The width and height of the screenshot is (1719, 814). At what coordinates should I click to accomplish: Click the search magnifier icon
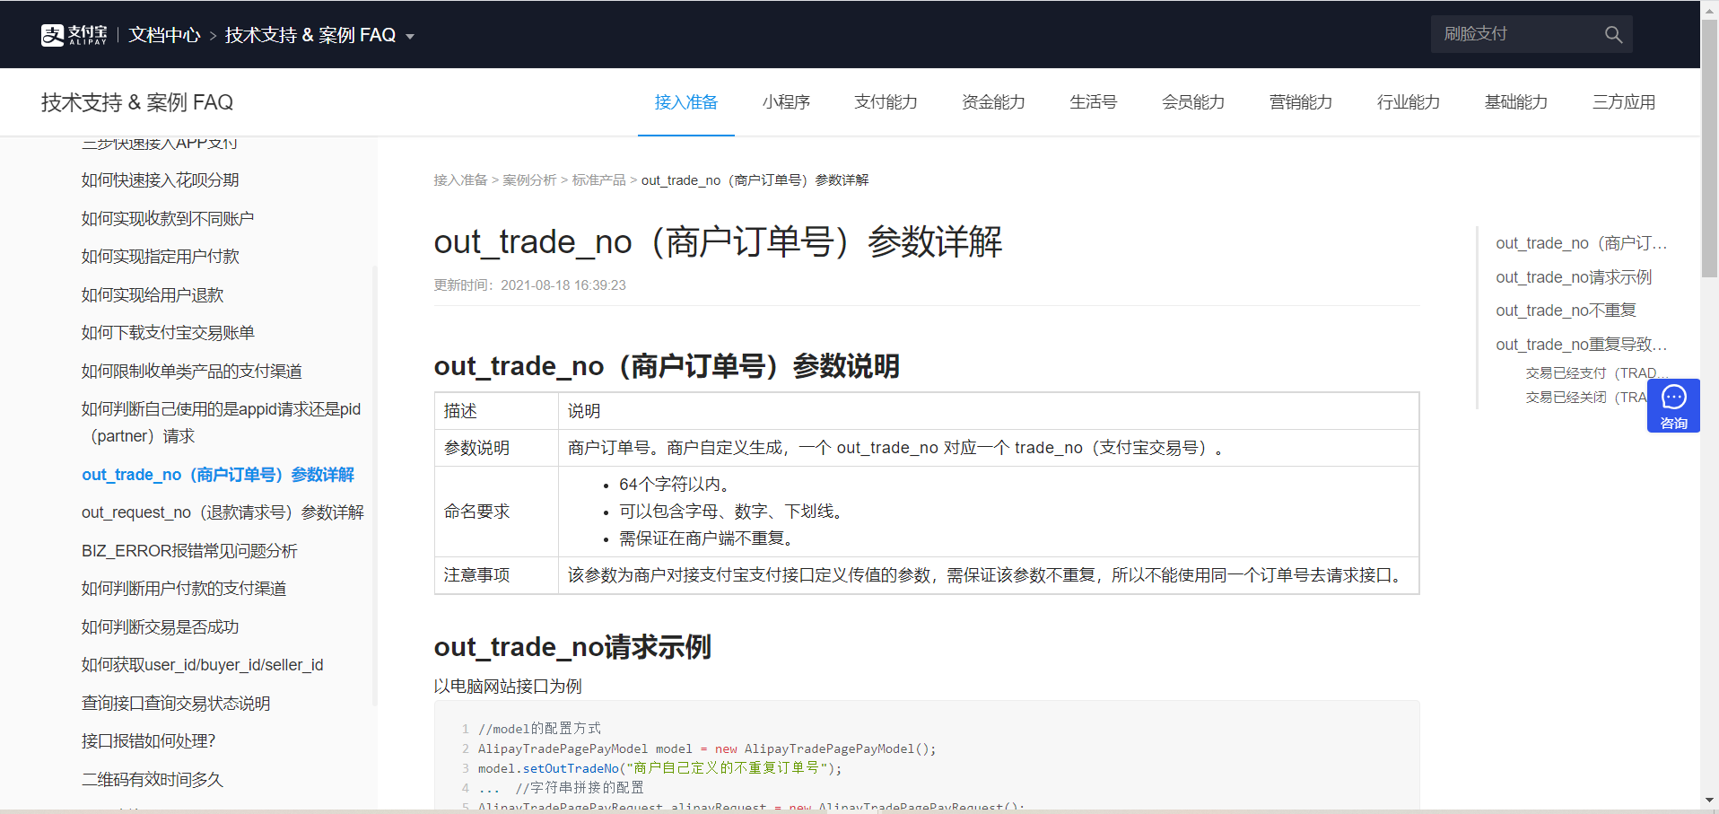[x=1613, y=34]
